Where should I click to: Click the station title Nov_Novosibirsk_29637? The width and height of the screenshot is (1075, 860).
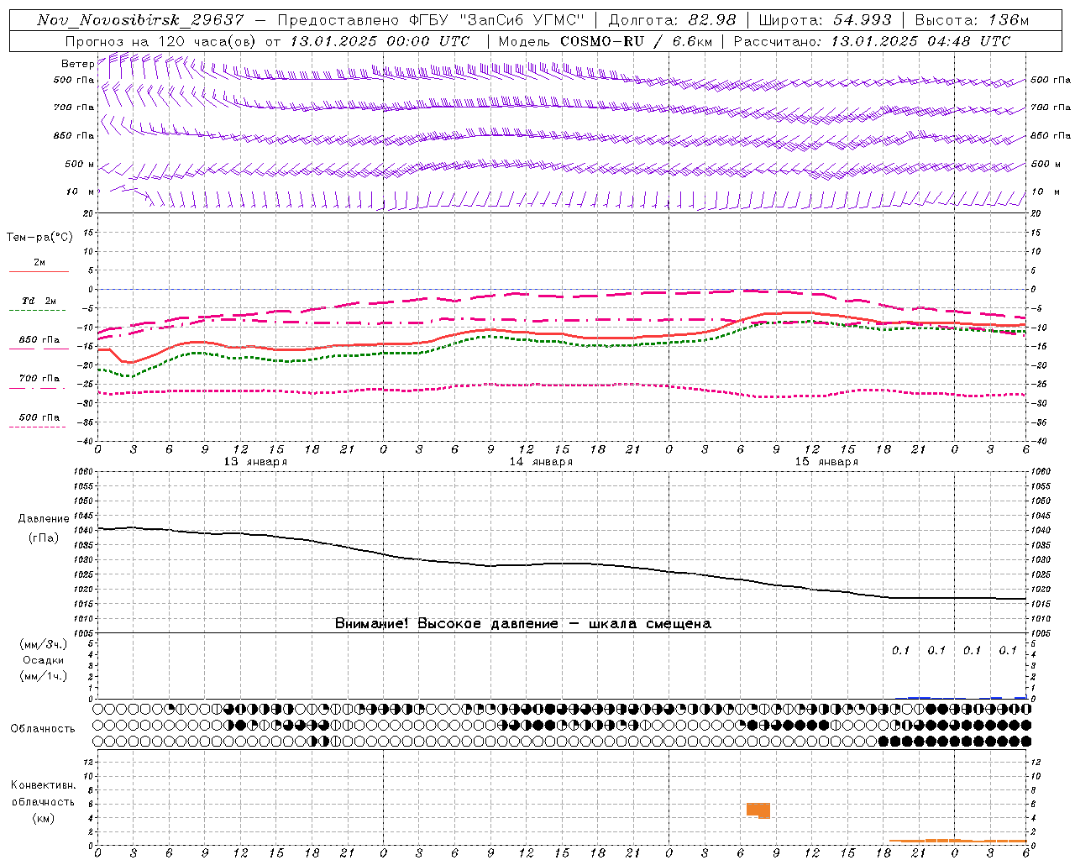[x=140, y=20]
